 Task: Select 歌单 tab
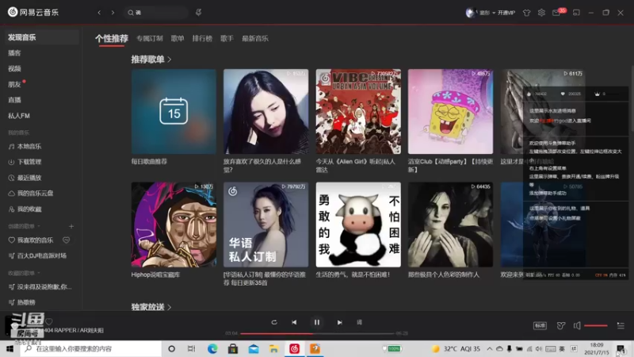tap(178, 38)
